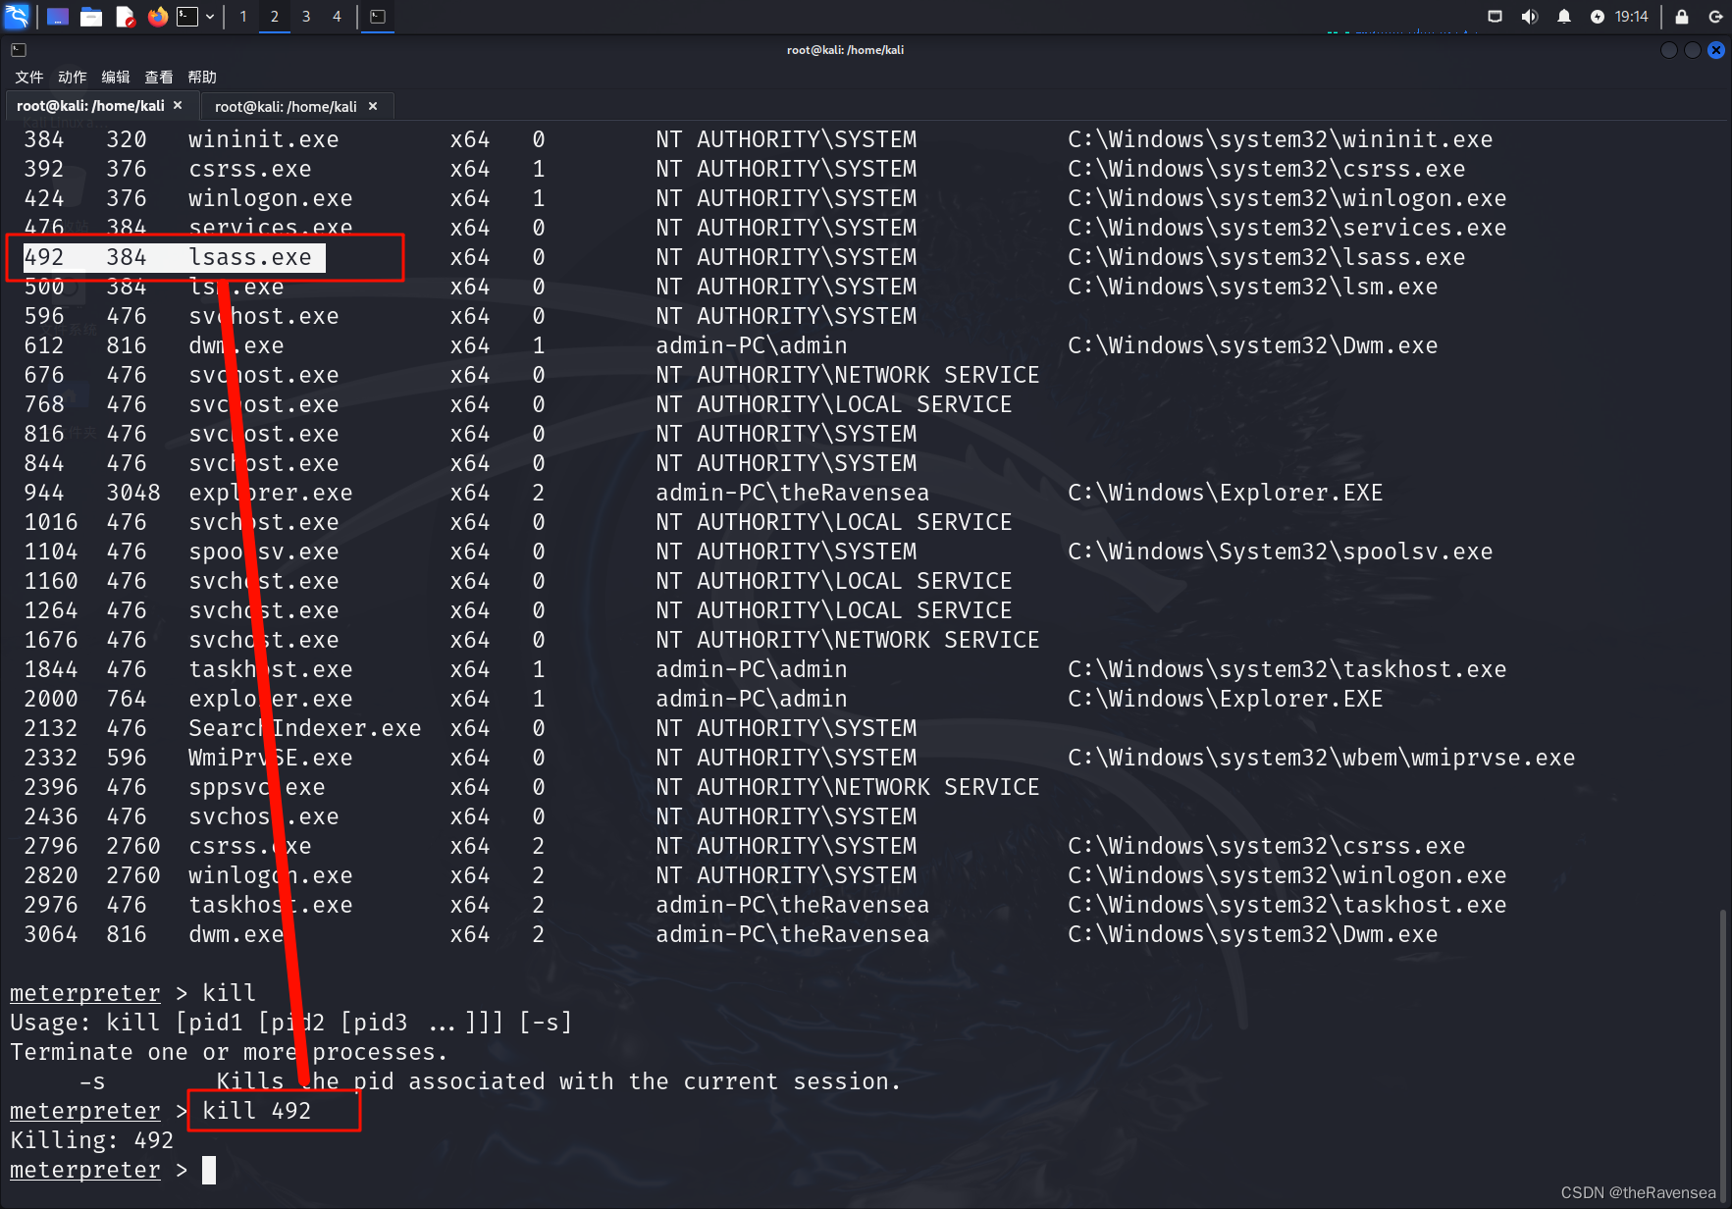Expand the terminal launcher dropdown arrow
Viewport: 1732px width, 1209px height.
pyautogui.click(x=210, y=17)
